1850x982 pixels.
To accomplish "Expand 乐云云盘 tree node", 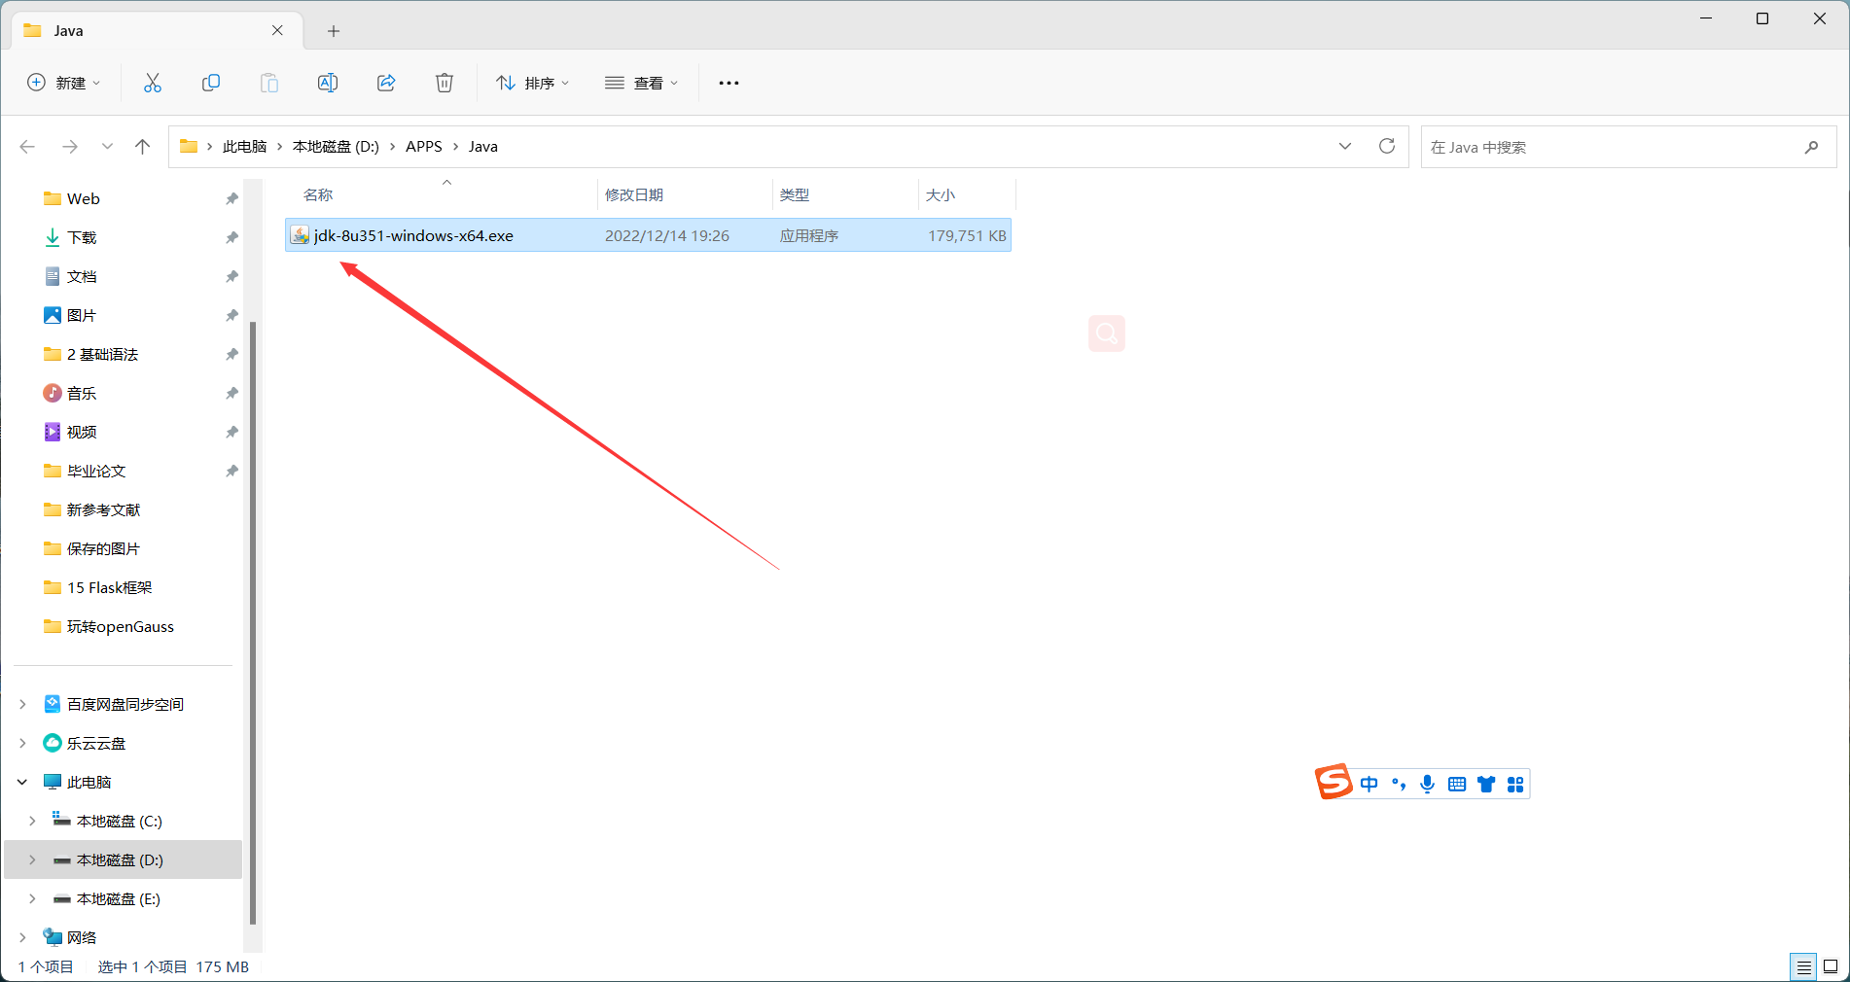I will [22, 743].
